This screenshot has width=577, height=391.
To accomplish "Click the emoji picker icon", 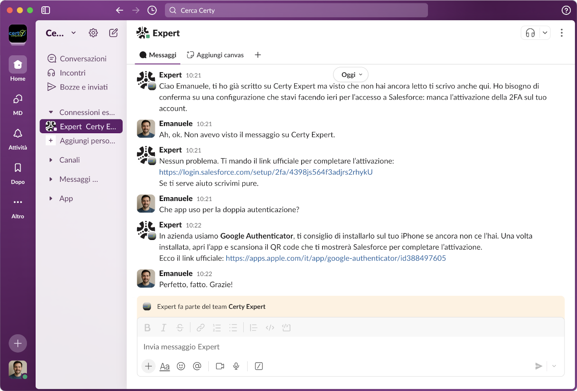I will click(181, 366).
